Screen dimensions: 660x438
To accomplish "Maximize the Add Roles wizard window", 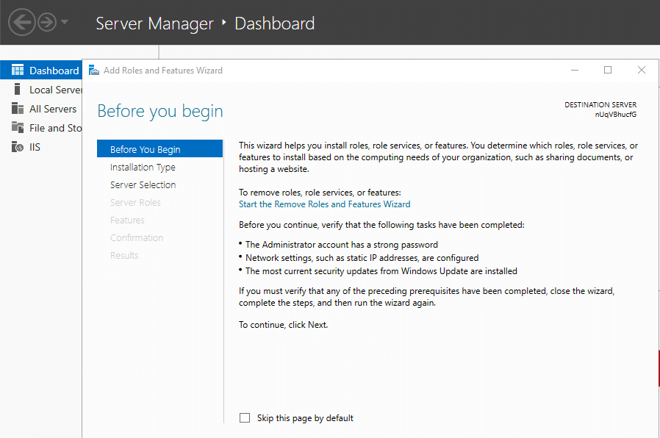I will (608, 70).
